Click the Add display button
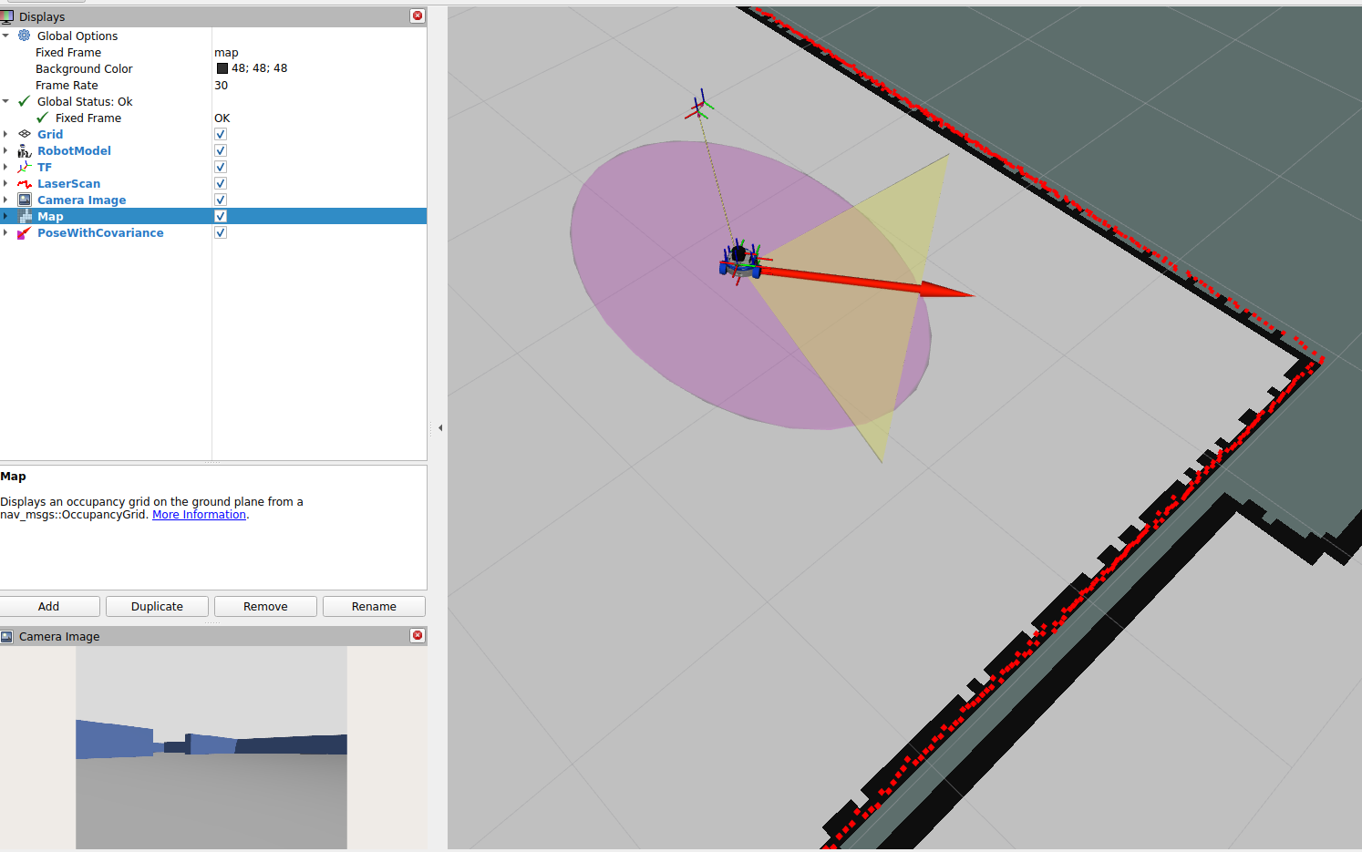This screenshot has width=1362, height=852. [49, 606]
